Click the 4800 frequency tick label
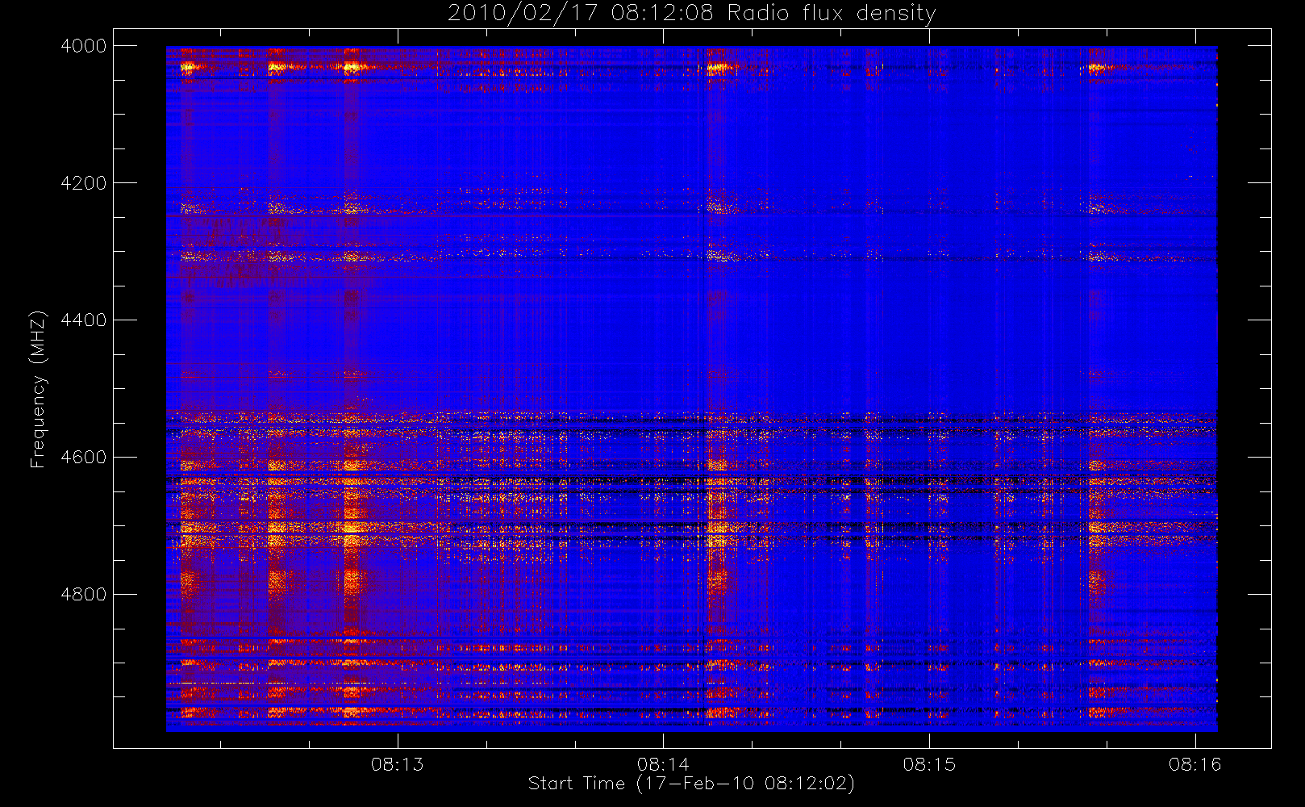This screenshot has height=807, width=1305. (84, 595)
